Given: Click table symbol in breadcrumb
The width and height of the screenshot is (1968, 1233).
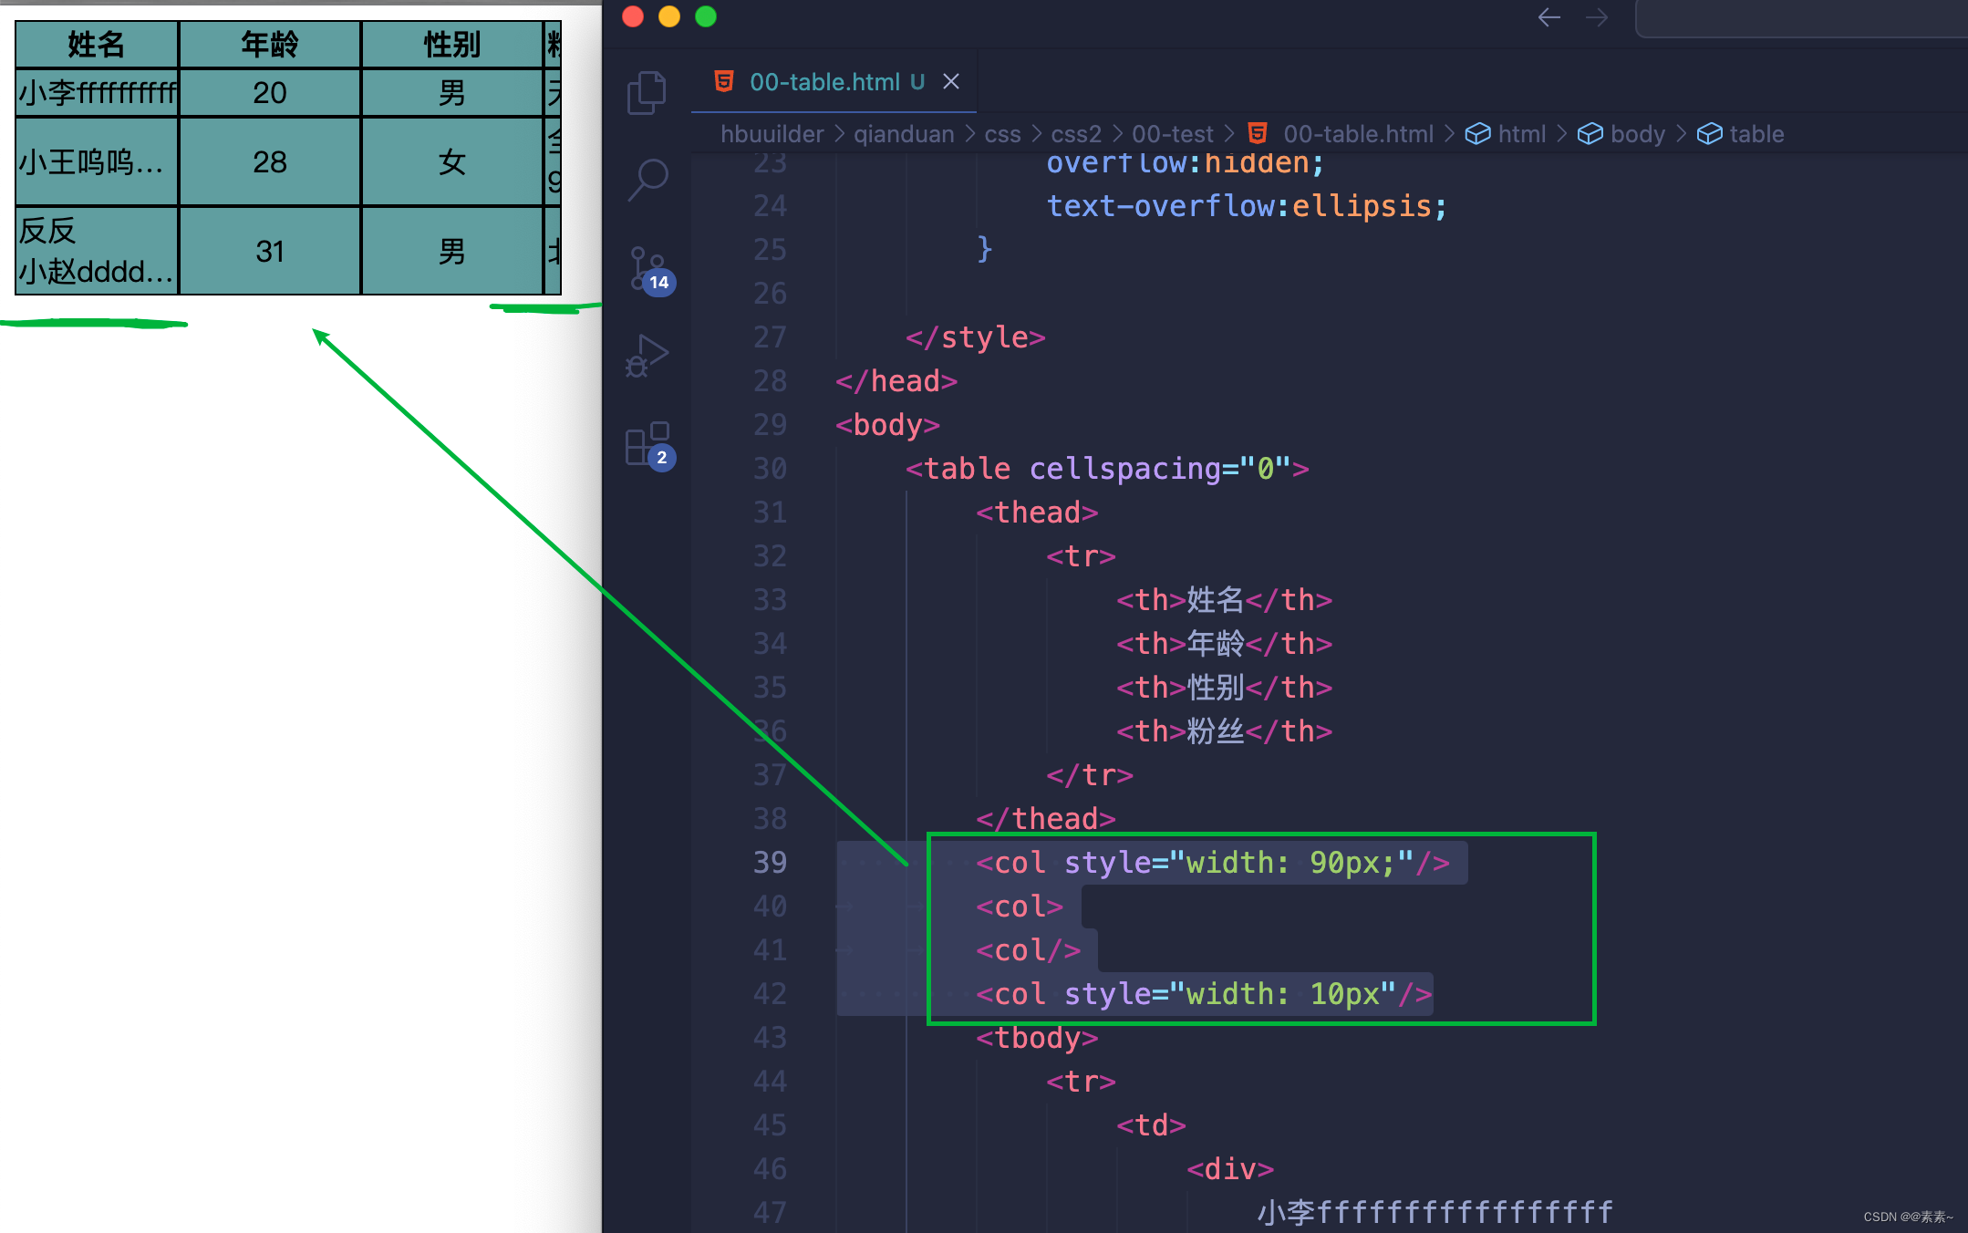Looking at the screenshot, I should pyautogui.click(x=1756, y=134).
